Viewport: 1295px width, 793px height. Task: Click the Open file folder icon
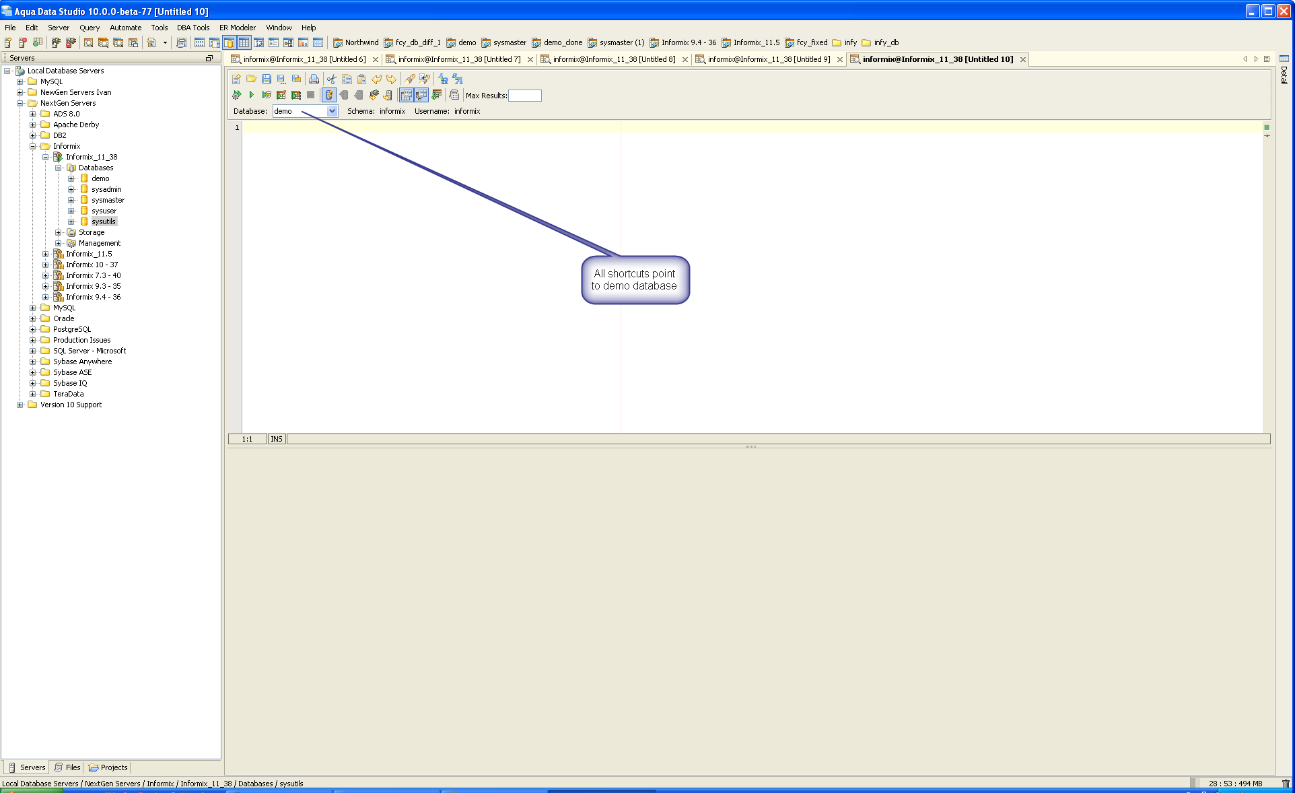pos(251,79)
